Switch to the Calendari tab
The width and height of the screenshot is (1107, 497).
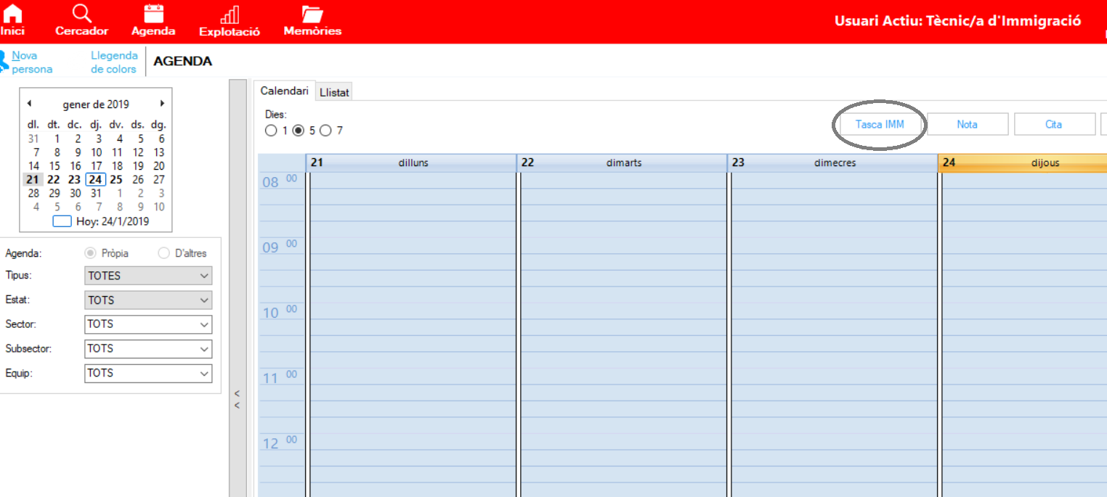click(x=284, y=91)
